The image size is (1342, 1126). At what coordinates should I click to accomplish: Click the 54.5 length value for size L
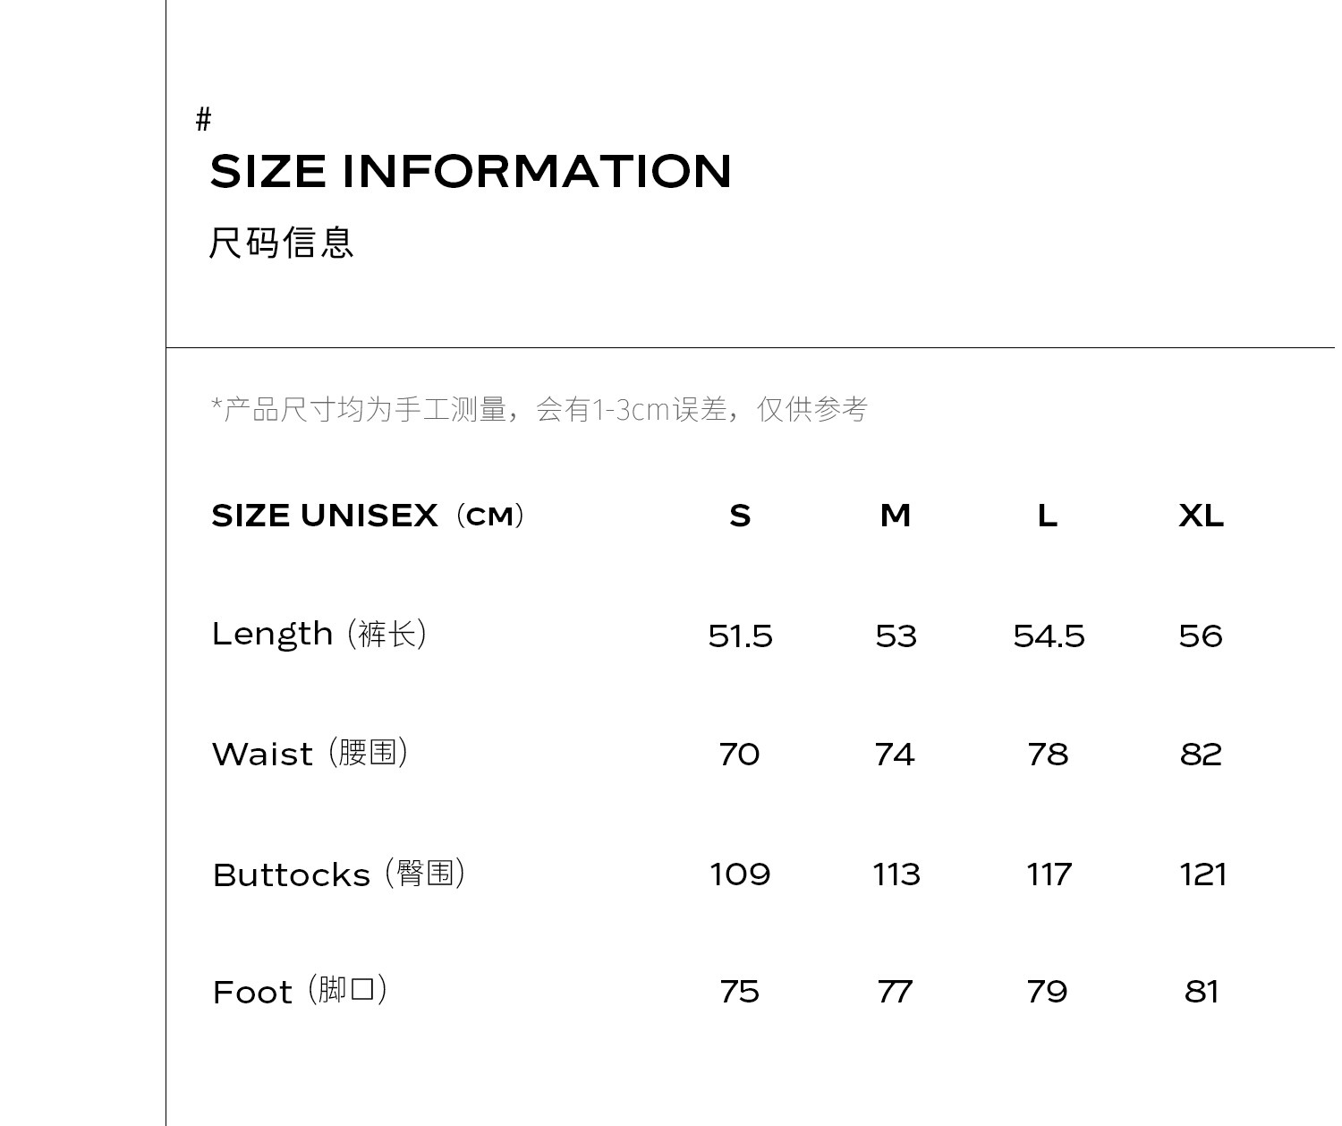pyautogui.click(x=1049, y=636)
